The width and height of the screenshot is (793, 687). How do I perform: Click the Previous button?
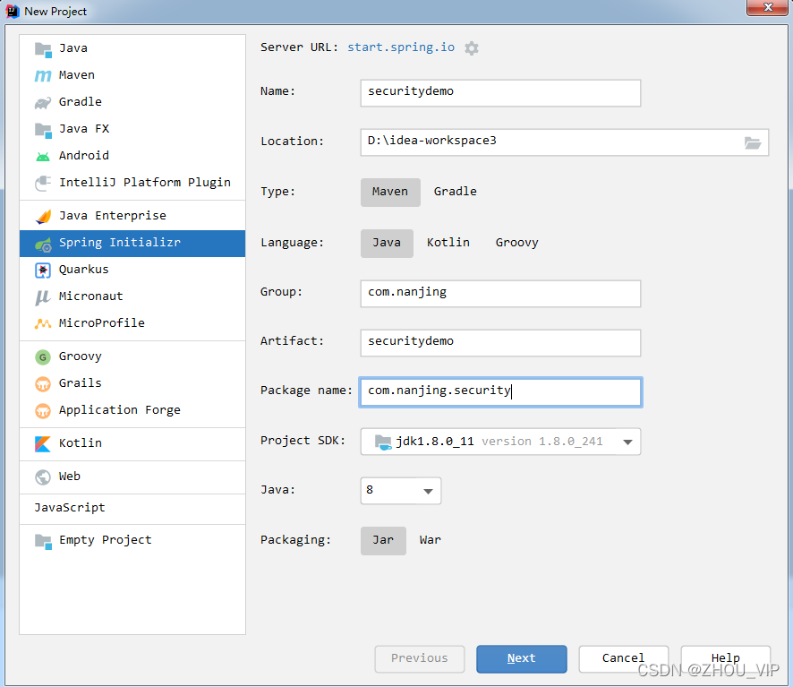pyautogui.click(x=419, y=658)
